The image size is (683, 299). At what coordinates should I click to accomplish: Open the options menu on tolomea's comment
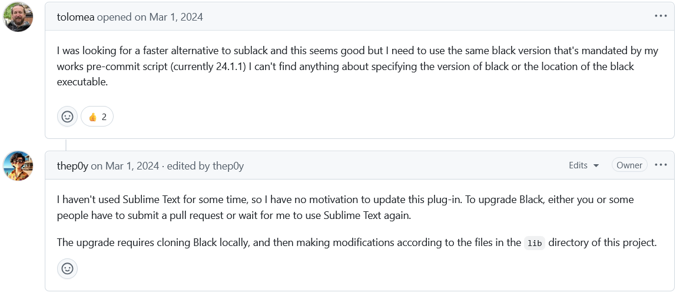(661, 16)
